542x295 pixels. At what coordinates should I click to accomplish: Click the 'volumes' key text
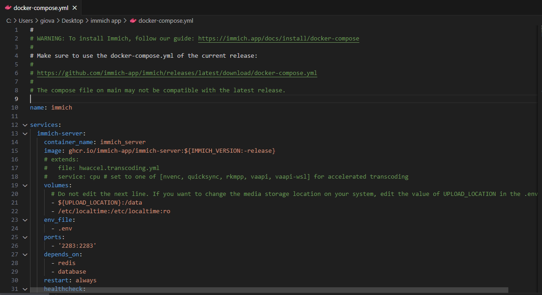pos(56,185)
